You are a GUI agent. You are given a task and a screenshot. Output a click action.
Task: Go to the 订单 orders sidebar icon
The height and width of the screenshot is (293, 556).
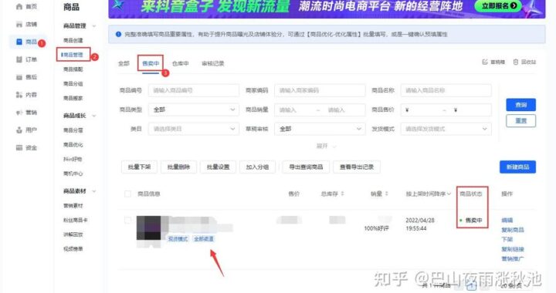pos(19,59)
